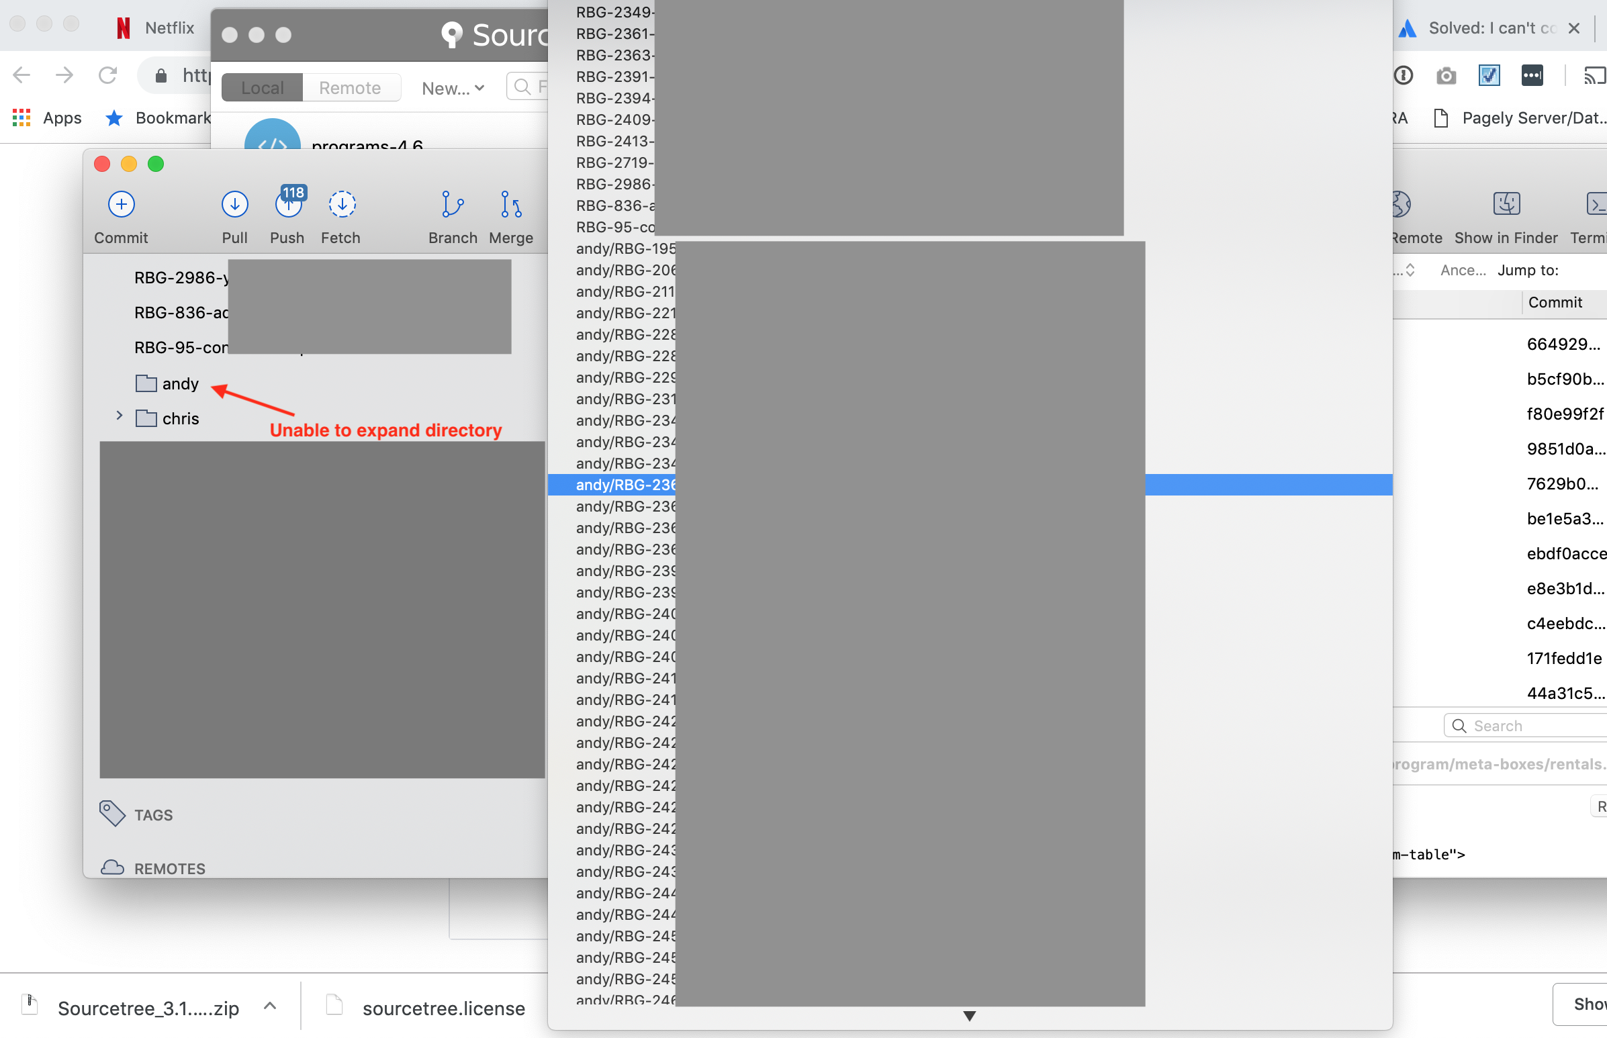Click the browser forward arrow
The width and height of the screenshot is (1607, 1038).
coord(64,75)
